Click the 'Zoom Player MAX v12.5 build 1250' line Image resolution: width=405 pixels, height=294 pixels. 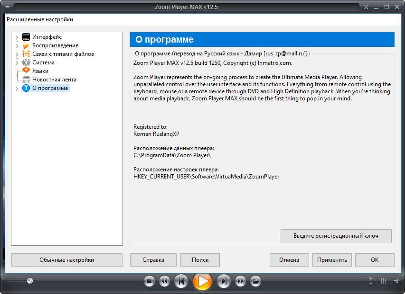point(213,63)
